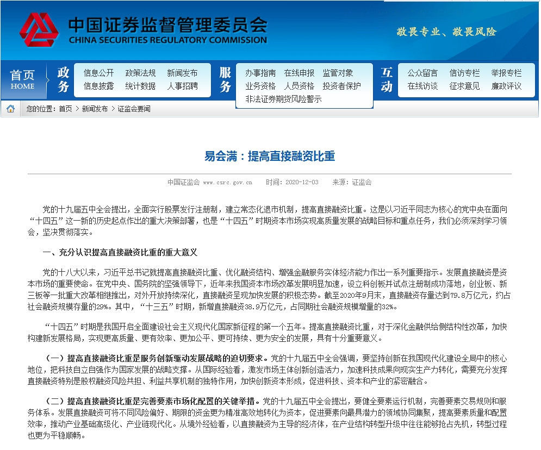Open 政策法规 menu link
Screen dimensions: 541x450
140,73
